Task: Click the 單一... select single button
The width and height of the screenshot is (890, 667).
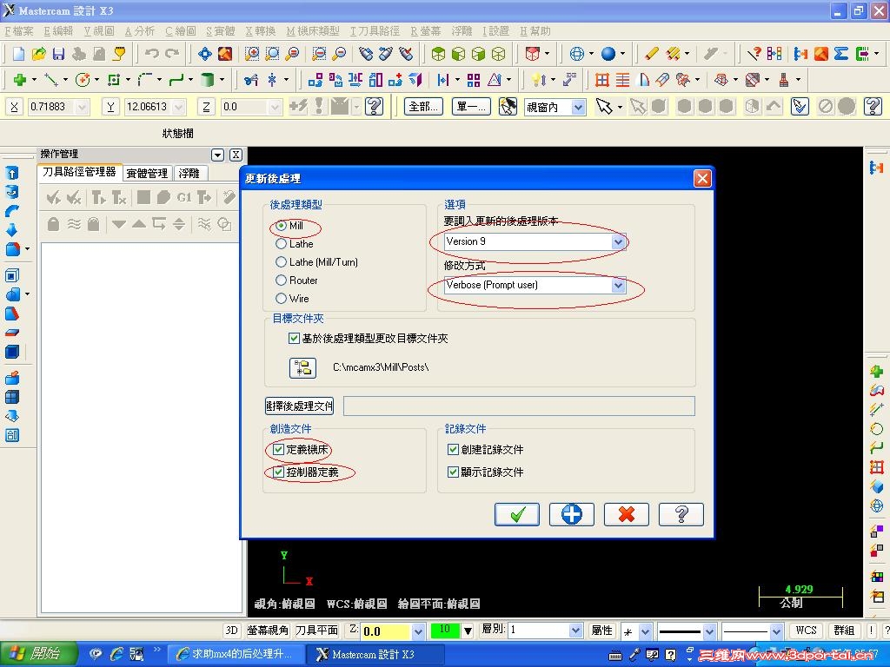Action: 471,107
